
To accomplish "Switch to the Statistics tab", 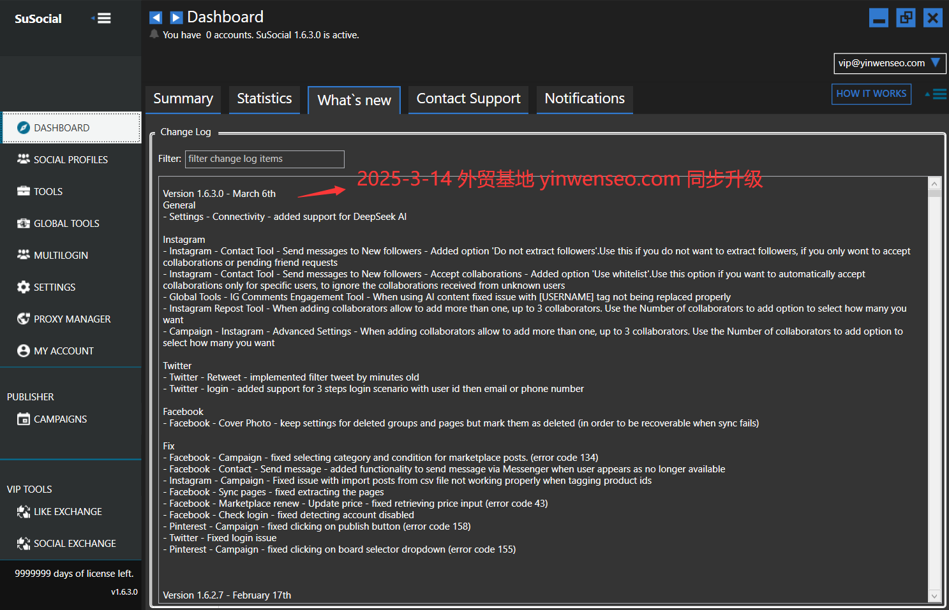I will 264,99.
